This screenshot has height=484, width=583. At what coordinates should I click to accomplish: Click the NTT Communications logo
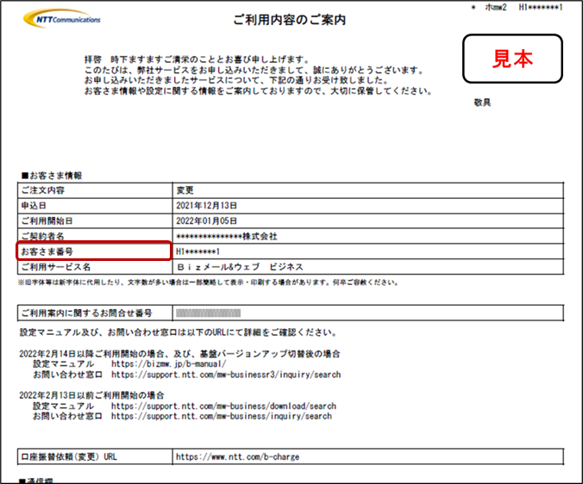pos(69,18)
